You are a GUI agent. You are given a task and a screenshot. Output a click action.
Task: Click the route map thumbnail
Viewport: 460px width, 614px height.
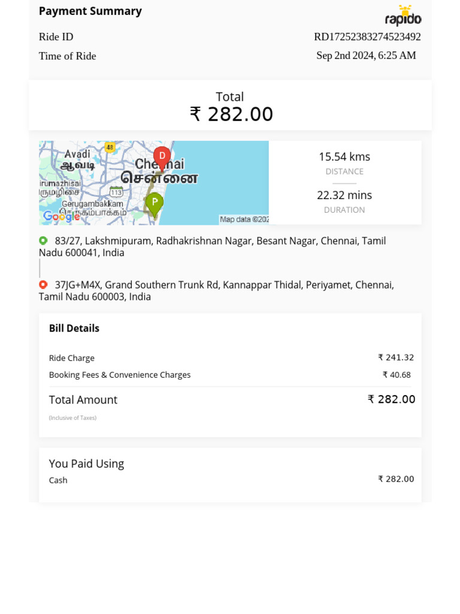pos(154,183)
